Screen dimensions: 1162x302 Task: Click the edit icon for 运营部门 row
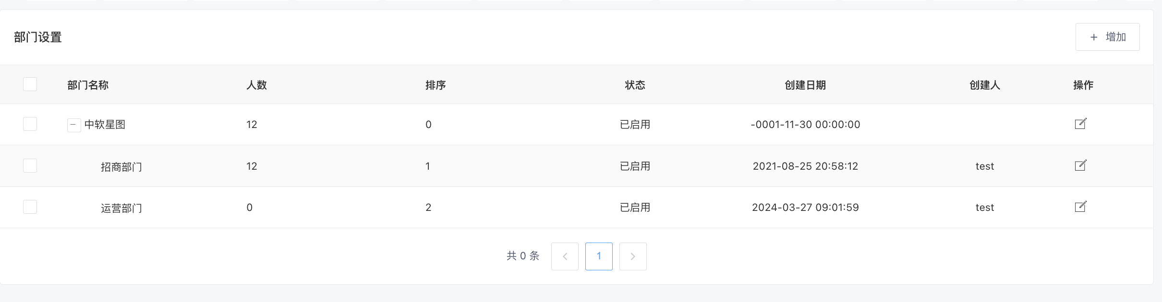[x=1080, y=207]
